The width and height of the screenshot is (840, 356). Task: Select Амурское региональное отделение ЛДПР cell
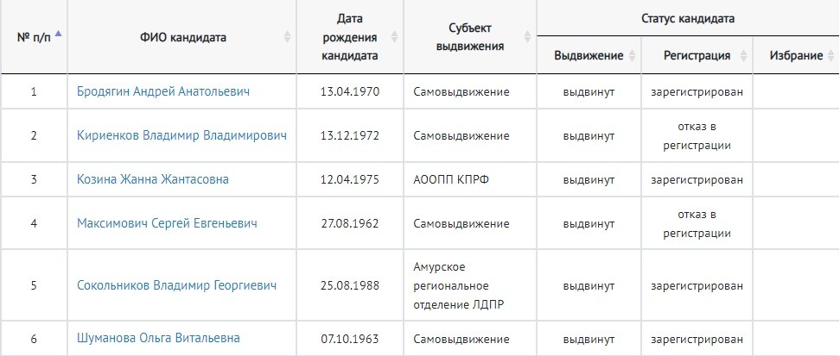(x=470, y=285)
